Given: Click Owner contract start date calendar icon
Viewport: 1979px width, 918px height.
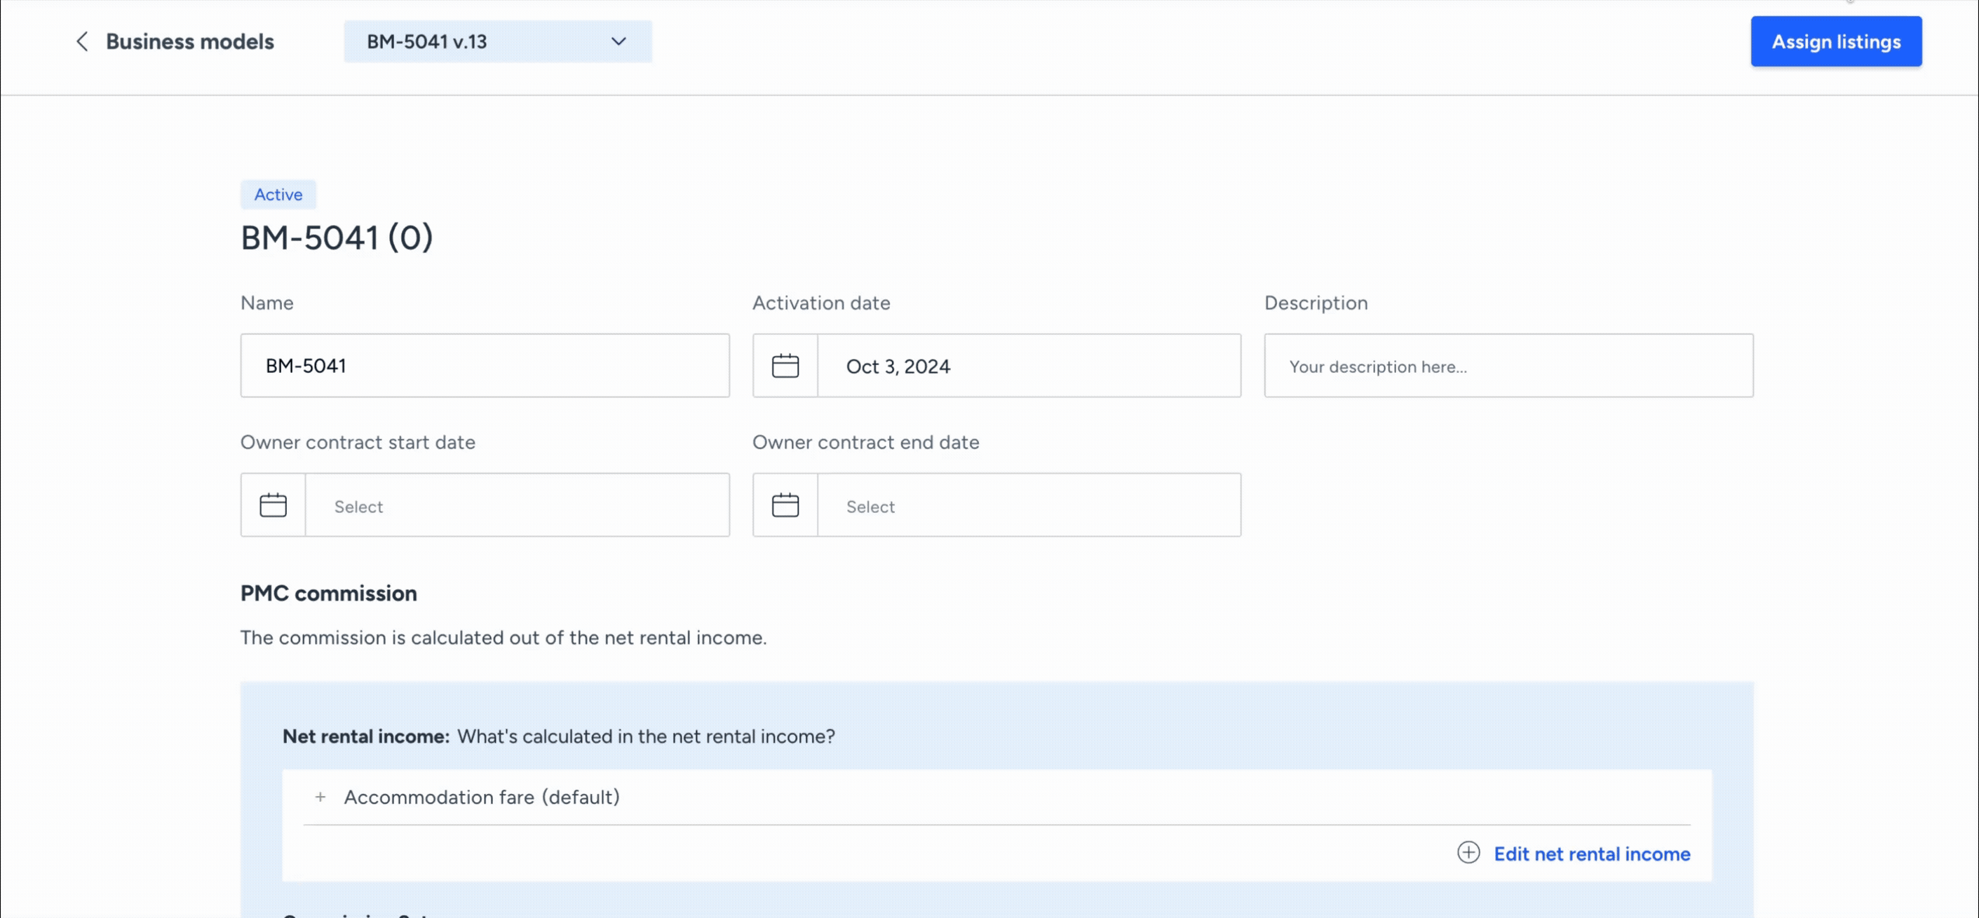Looking at the screenshot, I should [273, 505].
